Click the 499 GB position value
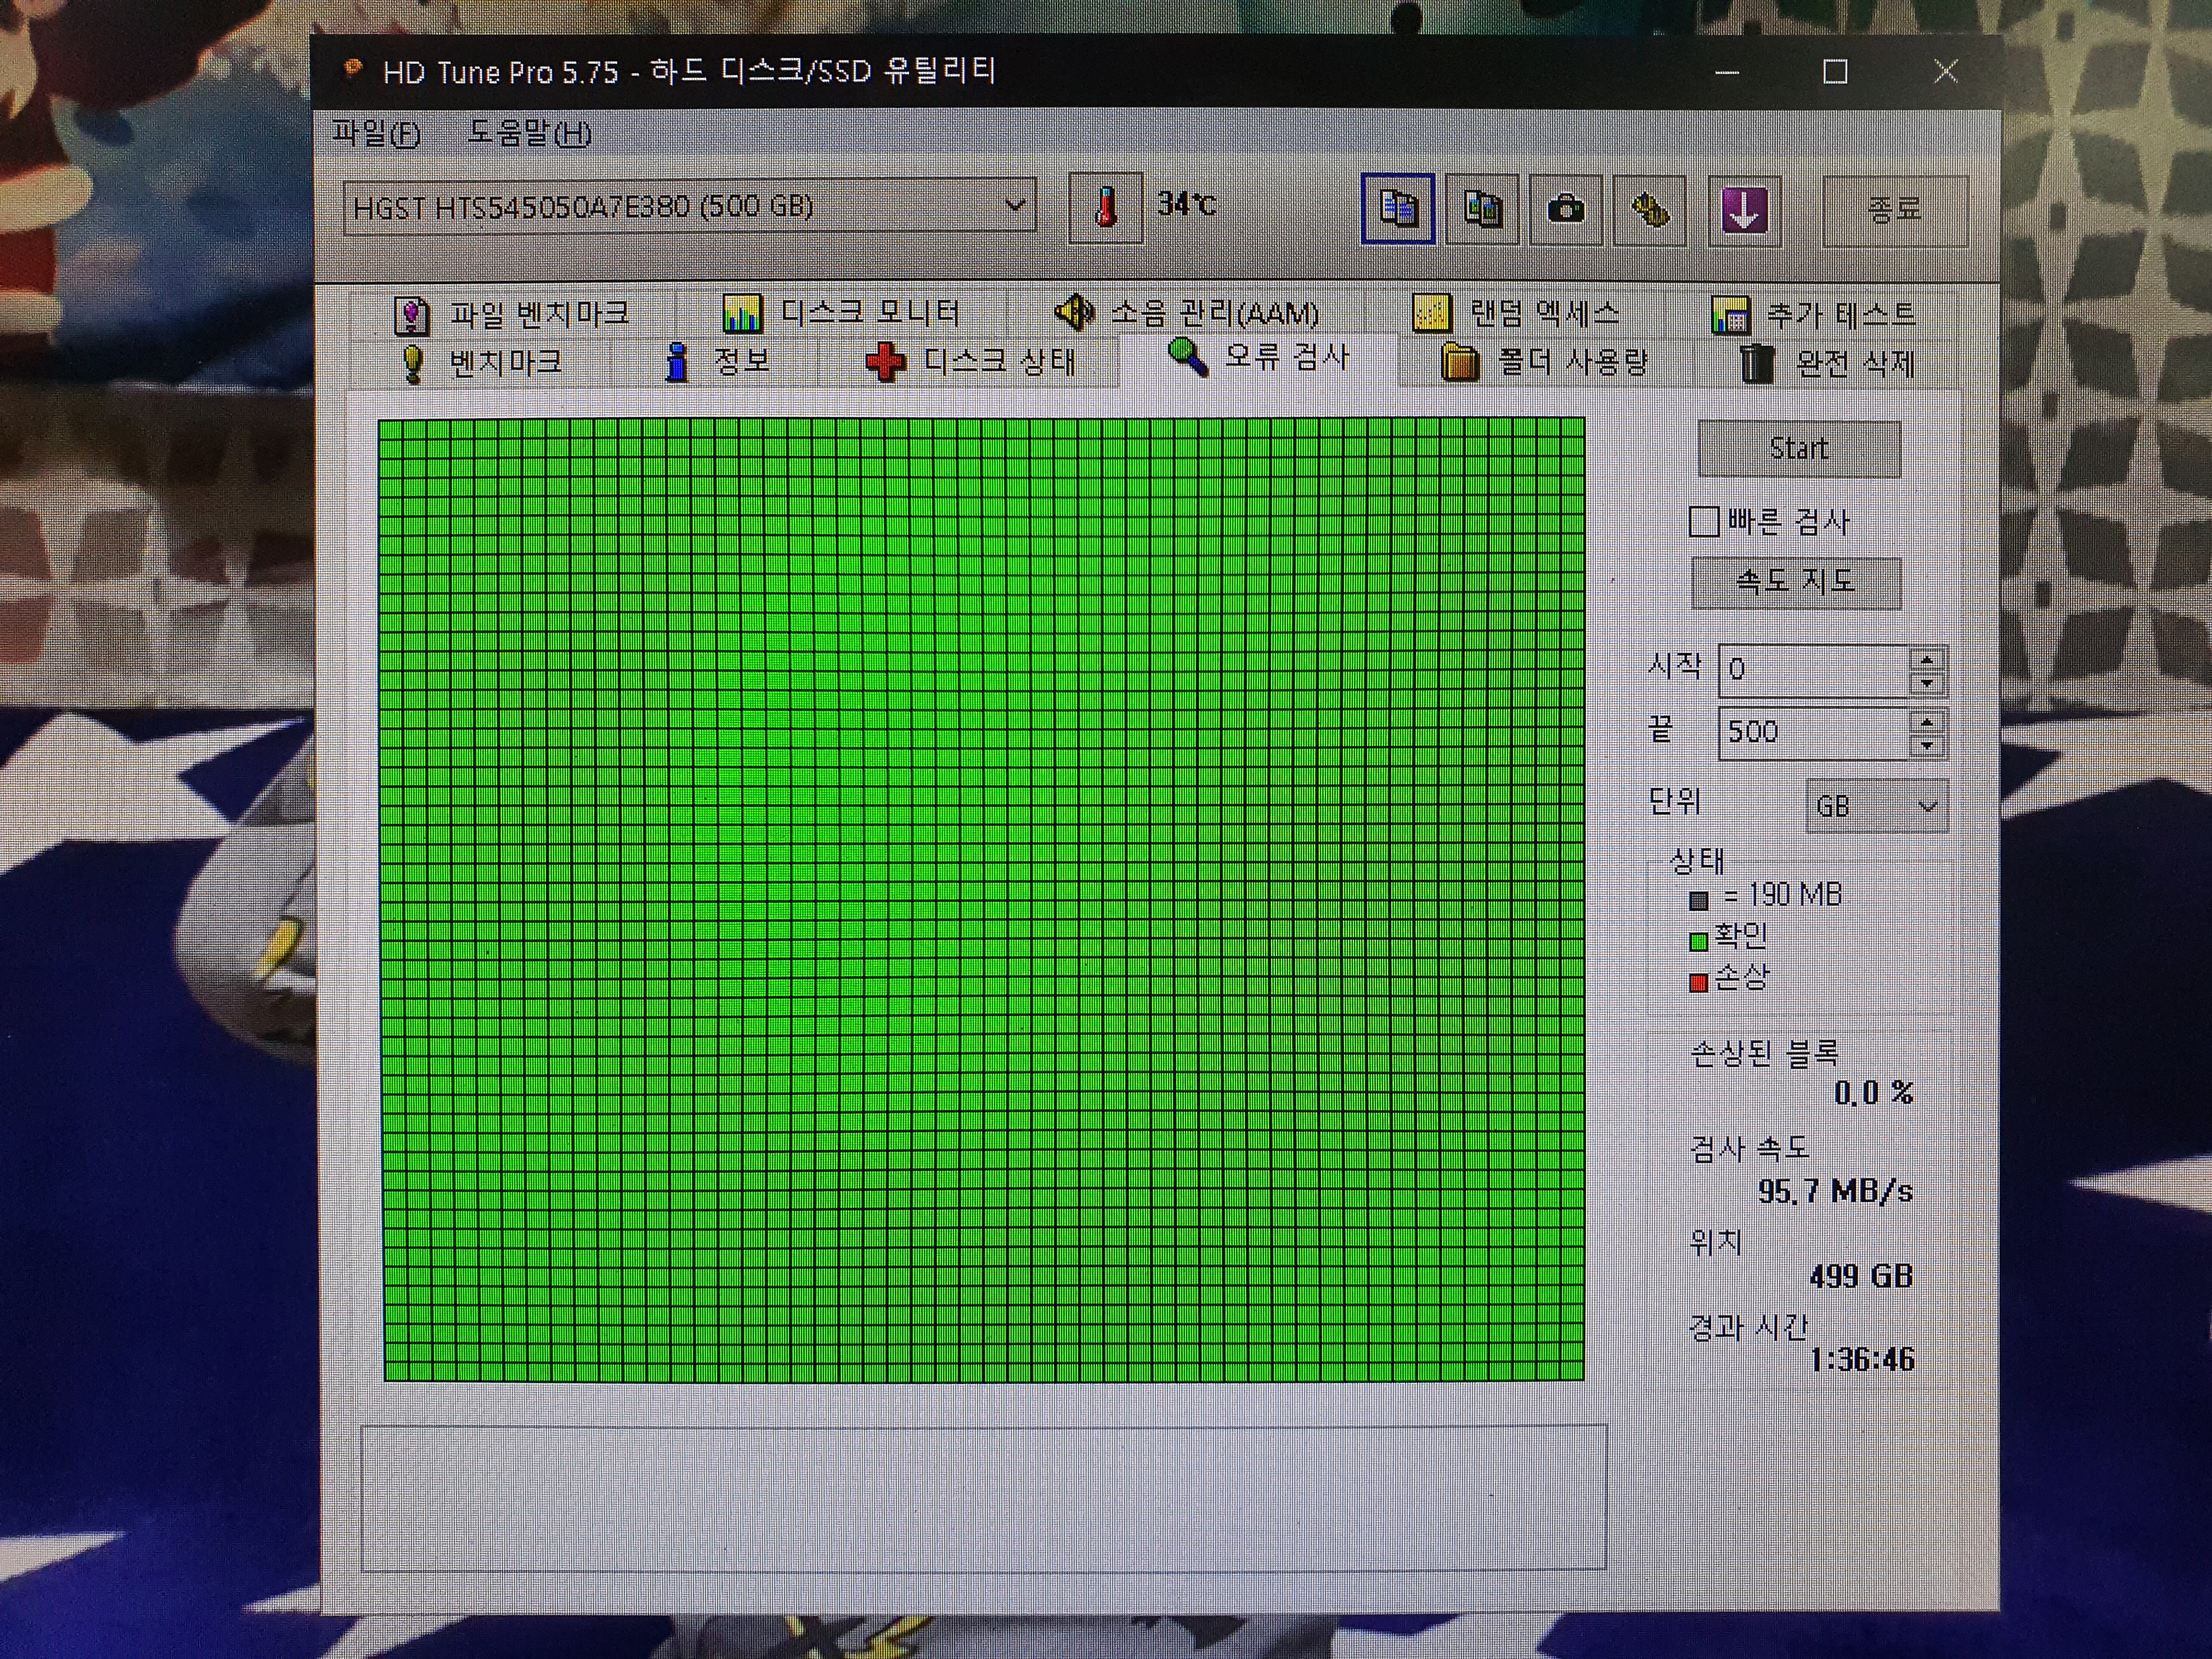Viewport: 2212px width, 1659px height. (x=1861, y=1276)
